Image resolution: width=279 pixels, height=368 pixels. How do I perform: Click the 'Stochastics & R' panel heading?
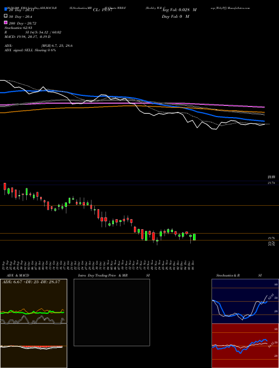coord(228,275)
